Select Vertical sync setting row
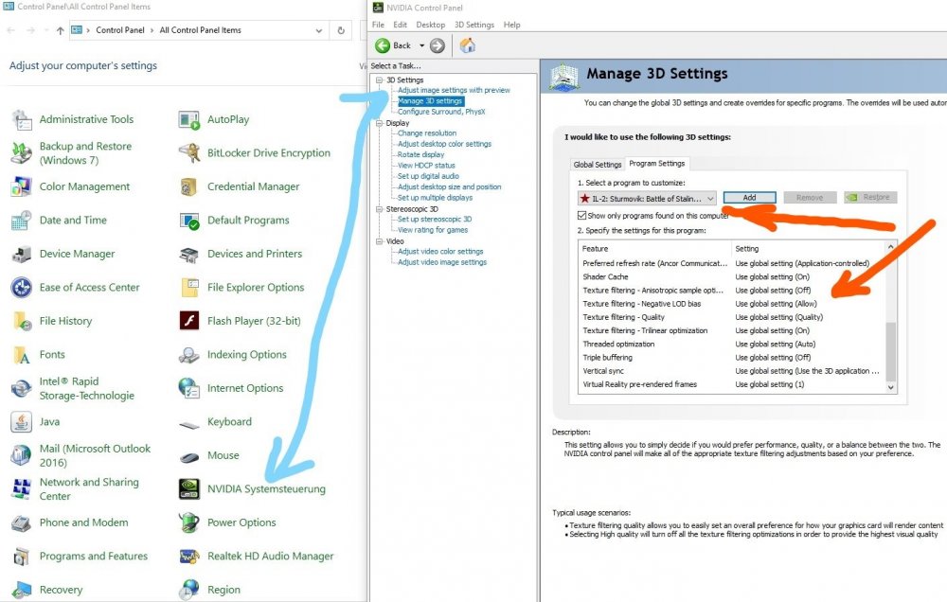947x602 pixels. point(731,371)
